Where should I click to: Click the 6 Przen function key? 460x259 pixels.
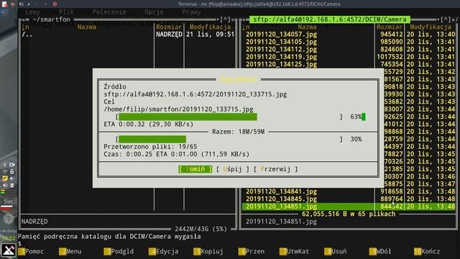pos(252,251)
